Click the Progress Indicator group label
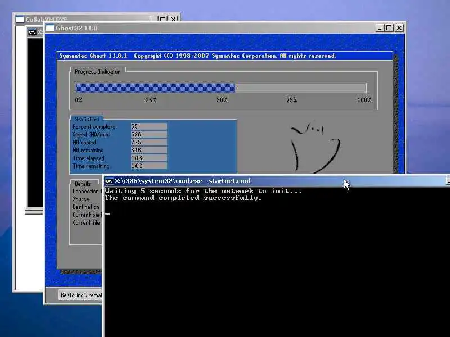The image size is (450, 337). click(97, 72)
